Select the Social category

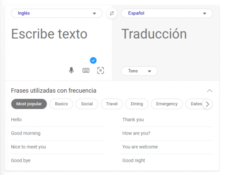(87, 104)
